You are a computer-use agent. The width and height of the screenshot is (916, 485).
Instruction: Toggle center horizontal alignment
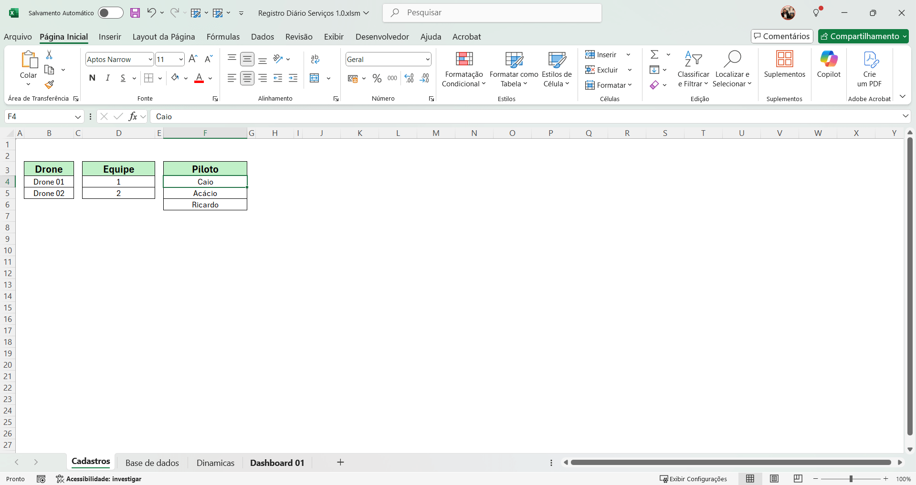point(247,78)
